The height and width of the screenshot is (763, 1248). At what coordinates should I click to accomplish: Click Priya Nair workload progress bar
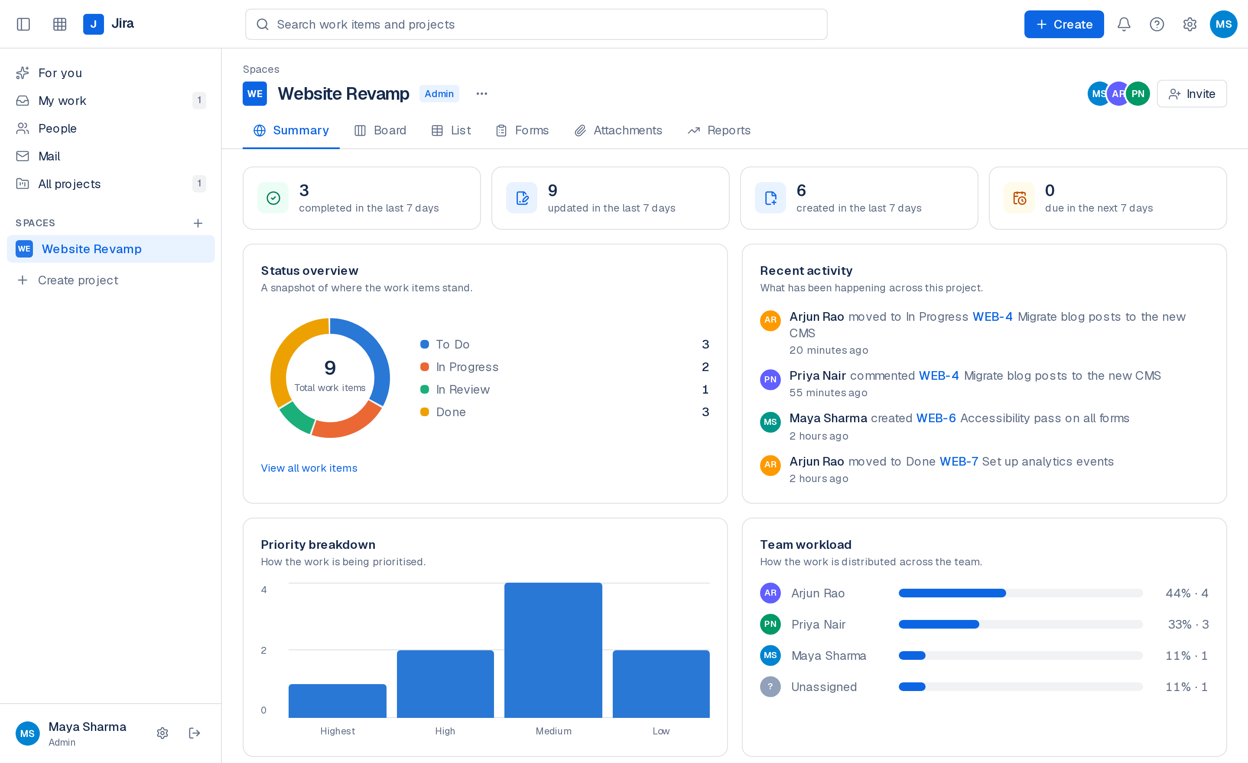(1020, 625)
